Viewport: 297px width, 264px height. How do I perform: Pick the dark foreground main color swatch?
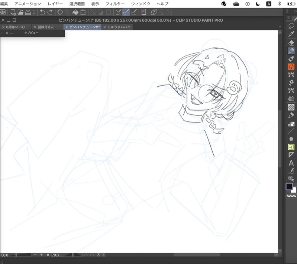pyautogui.click(x=289, y=187)
